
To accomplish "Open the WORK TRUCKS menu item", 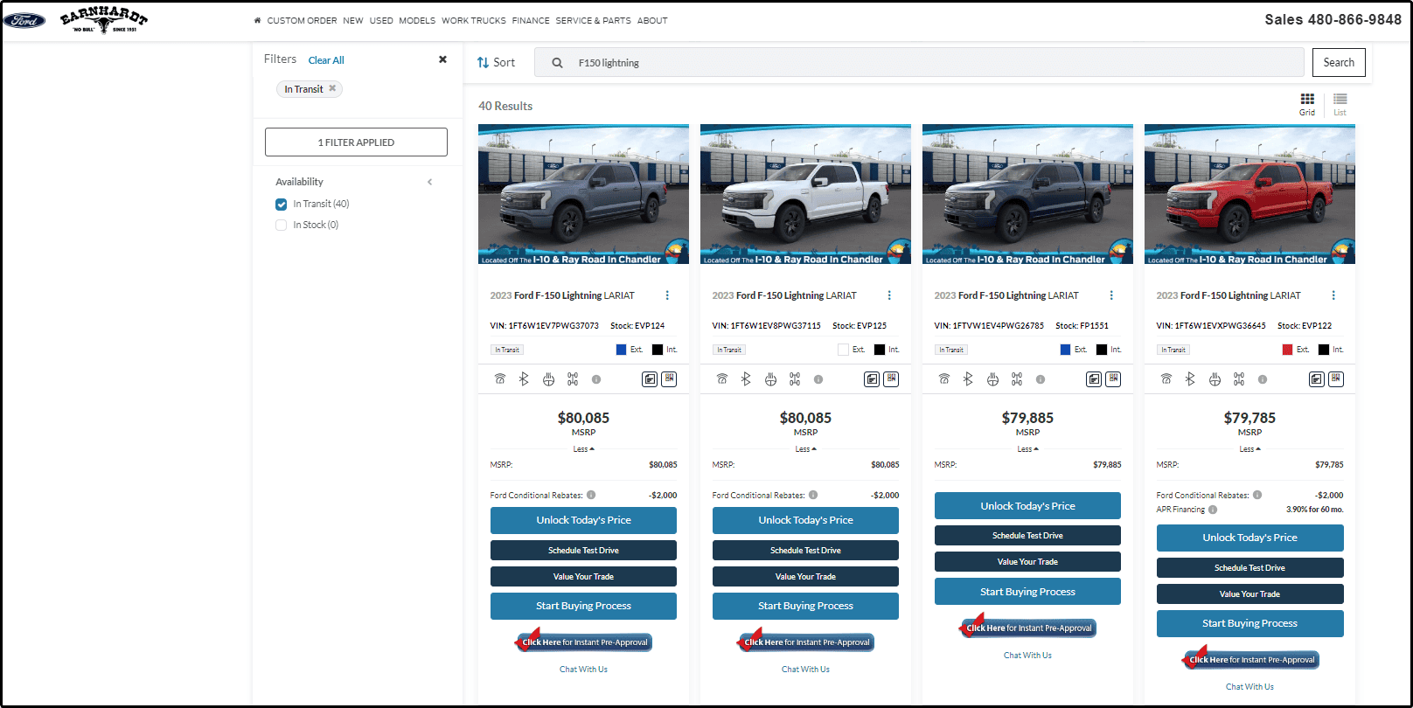I will tap(473, 21).
